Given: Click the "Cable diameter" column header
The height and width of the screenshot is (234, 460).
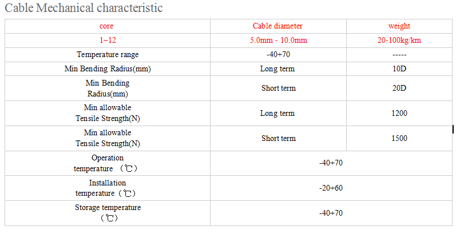Looking at the screenshot, I should pyautogui.click(x=277, y=26).
